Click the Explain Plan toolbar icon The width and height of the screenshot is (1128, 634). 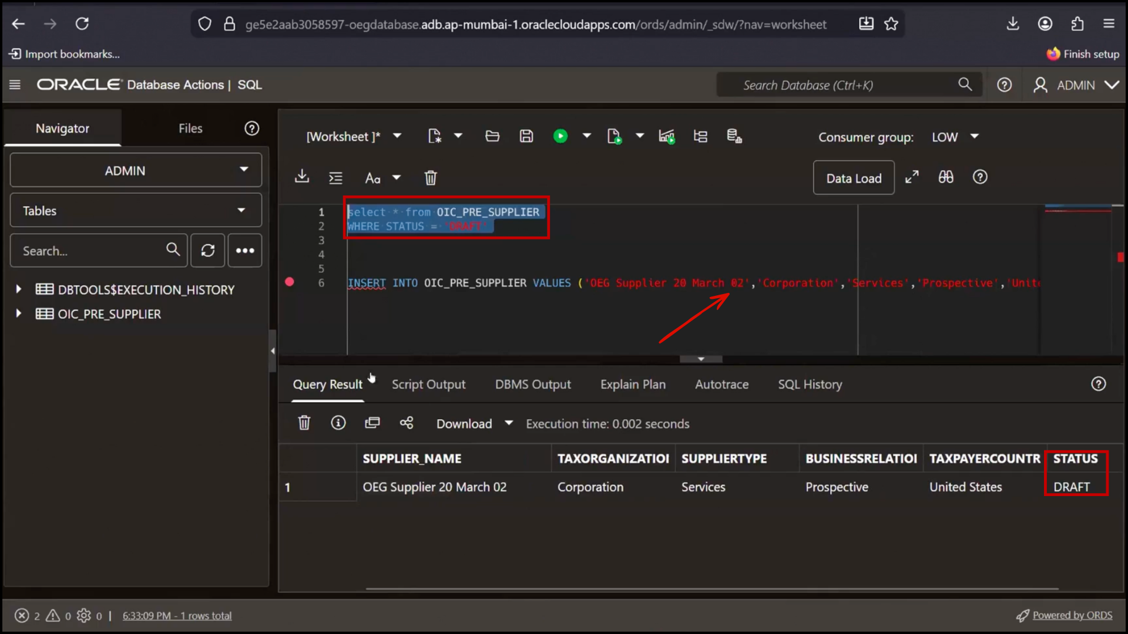point(667,136)
